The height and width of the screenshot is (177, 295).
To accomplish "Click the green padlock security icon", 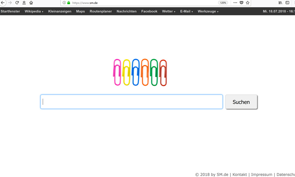I will coord(69,3).
